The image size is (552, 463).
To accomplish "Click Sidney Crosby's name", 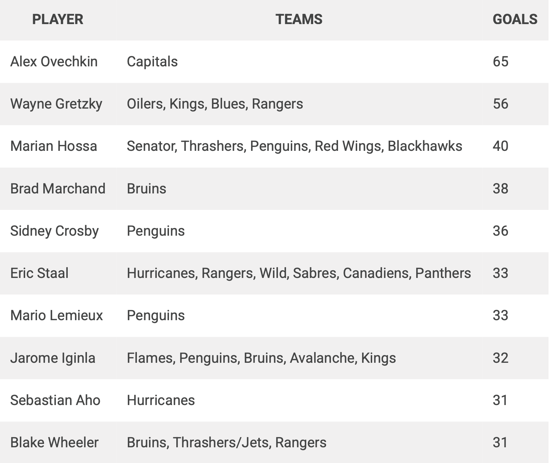I will [54, 231].
